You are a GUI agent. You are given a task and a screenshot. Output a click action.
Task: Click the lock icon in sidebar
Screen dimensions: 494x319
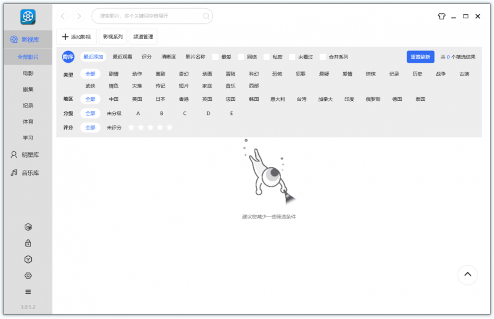(x=28, y=243)
